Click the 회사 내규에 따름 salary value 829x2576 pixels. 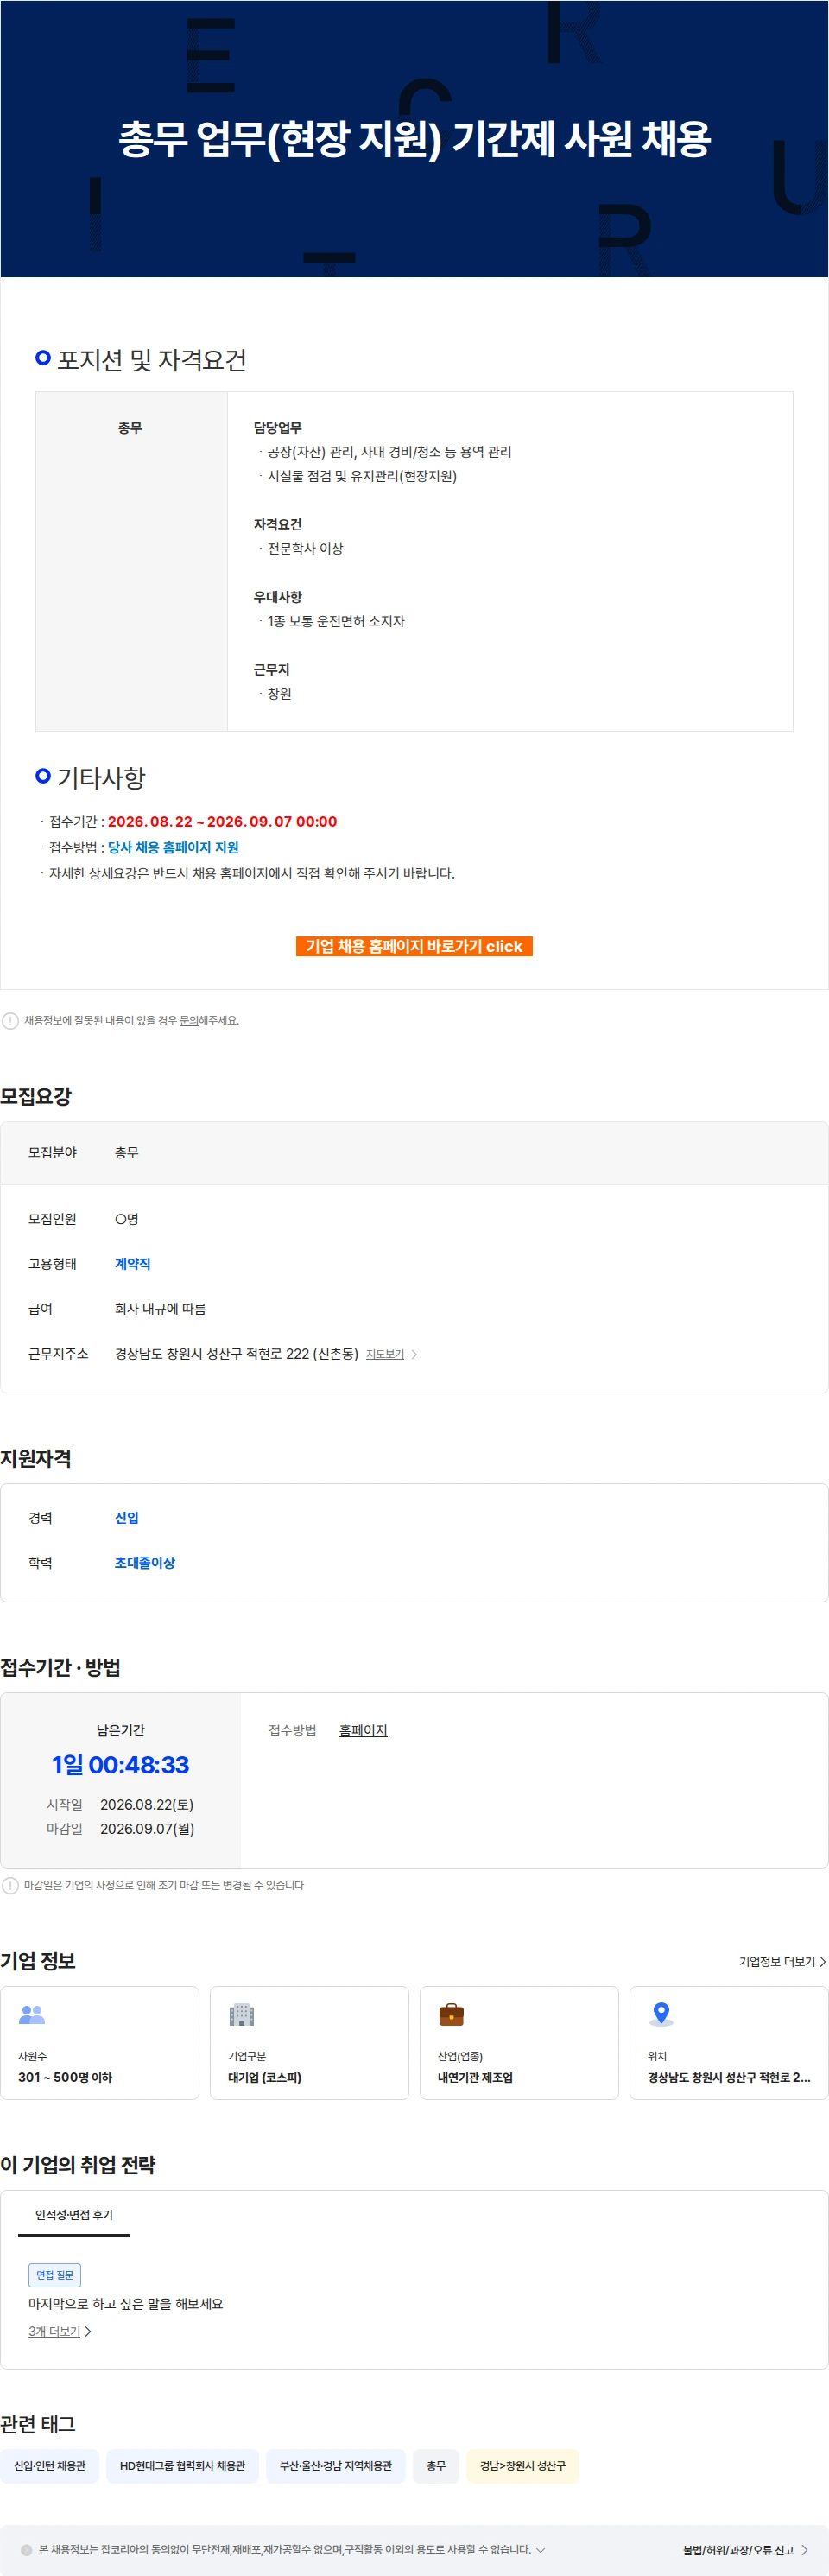point(160,1309)
